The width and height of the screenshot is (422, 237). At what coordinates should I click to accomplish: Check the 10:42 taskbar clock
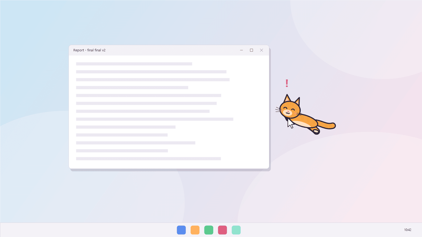(x=407, y=230)
